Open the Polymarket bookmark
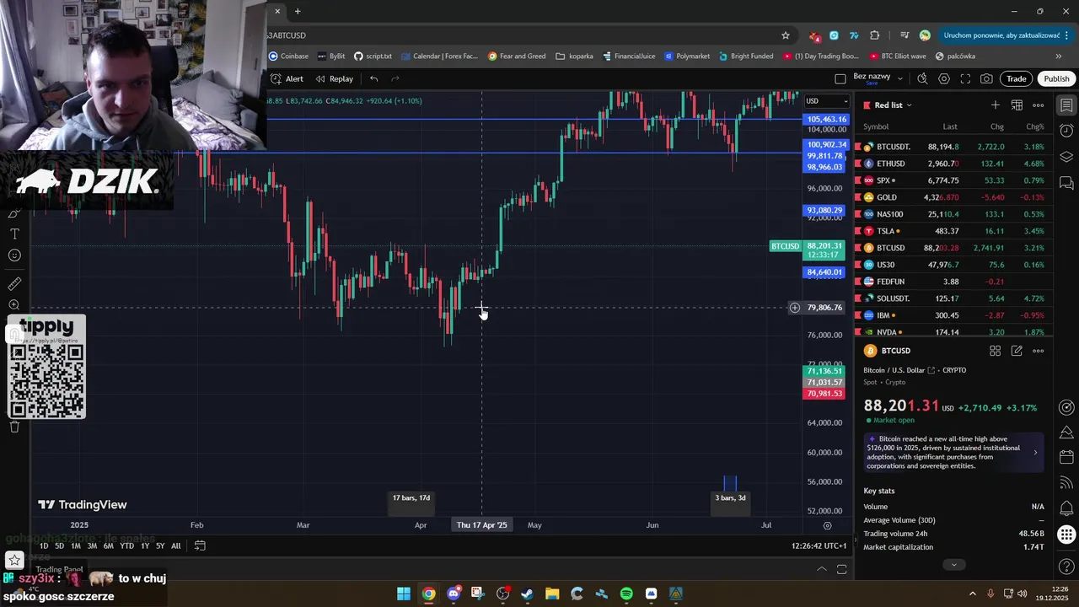This screenshot has height=607, width=1079. 687,56
